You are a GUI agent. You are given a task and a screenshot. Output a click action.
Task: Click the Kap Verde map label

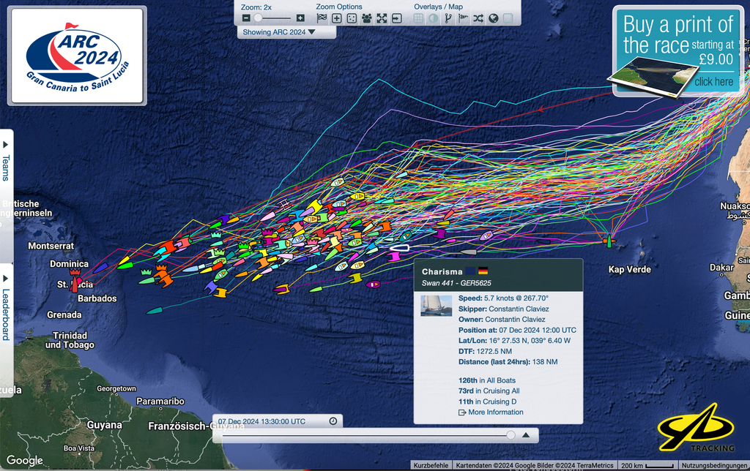629,269
